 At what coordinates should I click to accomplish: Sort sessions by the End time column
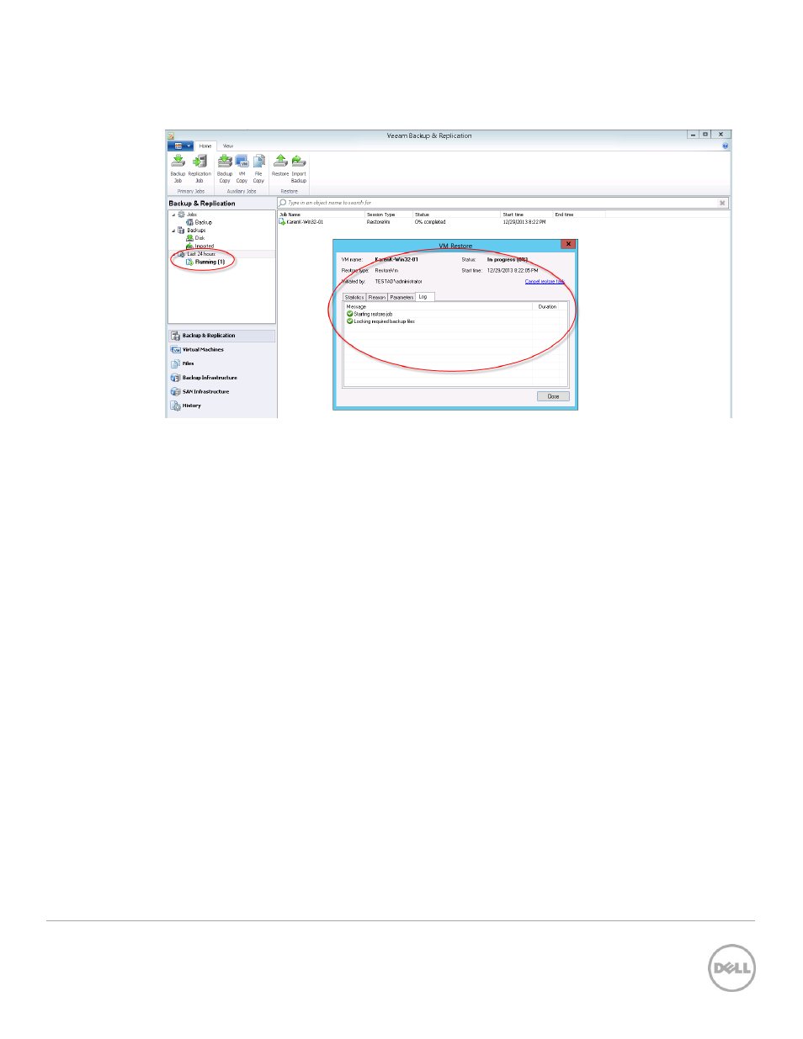coord(579,215)
